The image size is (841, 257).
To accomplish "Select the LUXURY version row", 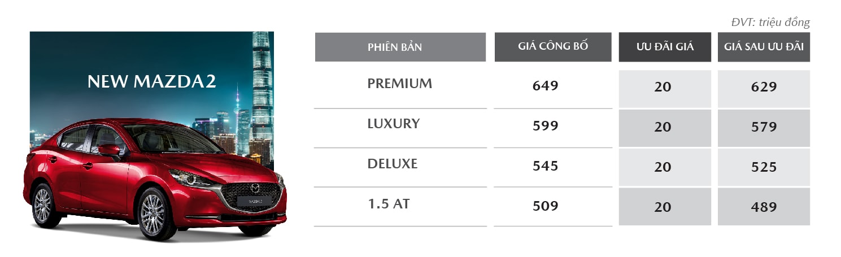I will [393, 124].
